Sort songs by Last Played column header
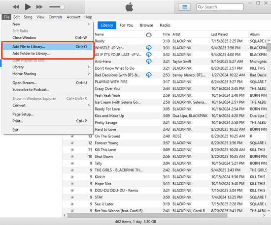This screenshot has width=271, height=225. point(219,34)
